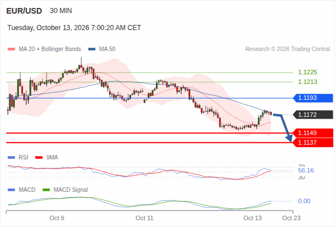
Task: Click the red 1.1137 support price tag
Action: [313, 142]
